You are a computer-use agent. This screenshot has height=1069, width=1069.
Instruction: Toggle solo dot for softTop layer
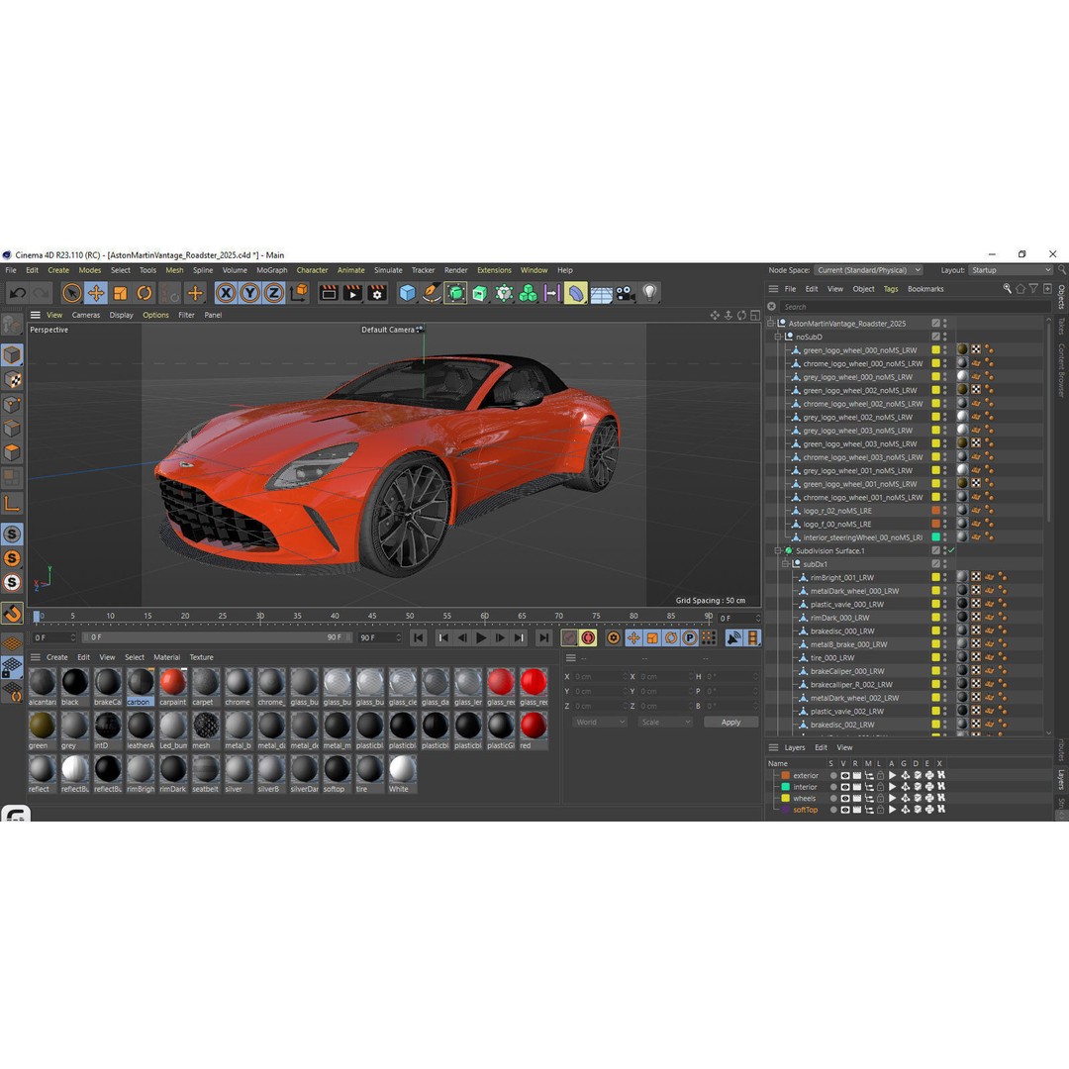tap(833, 810)
